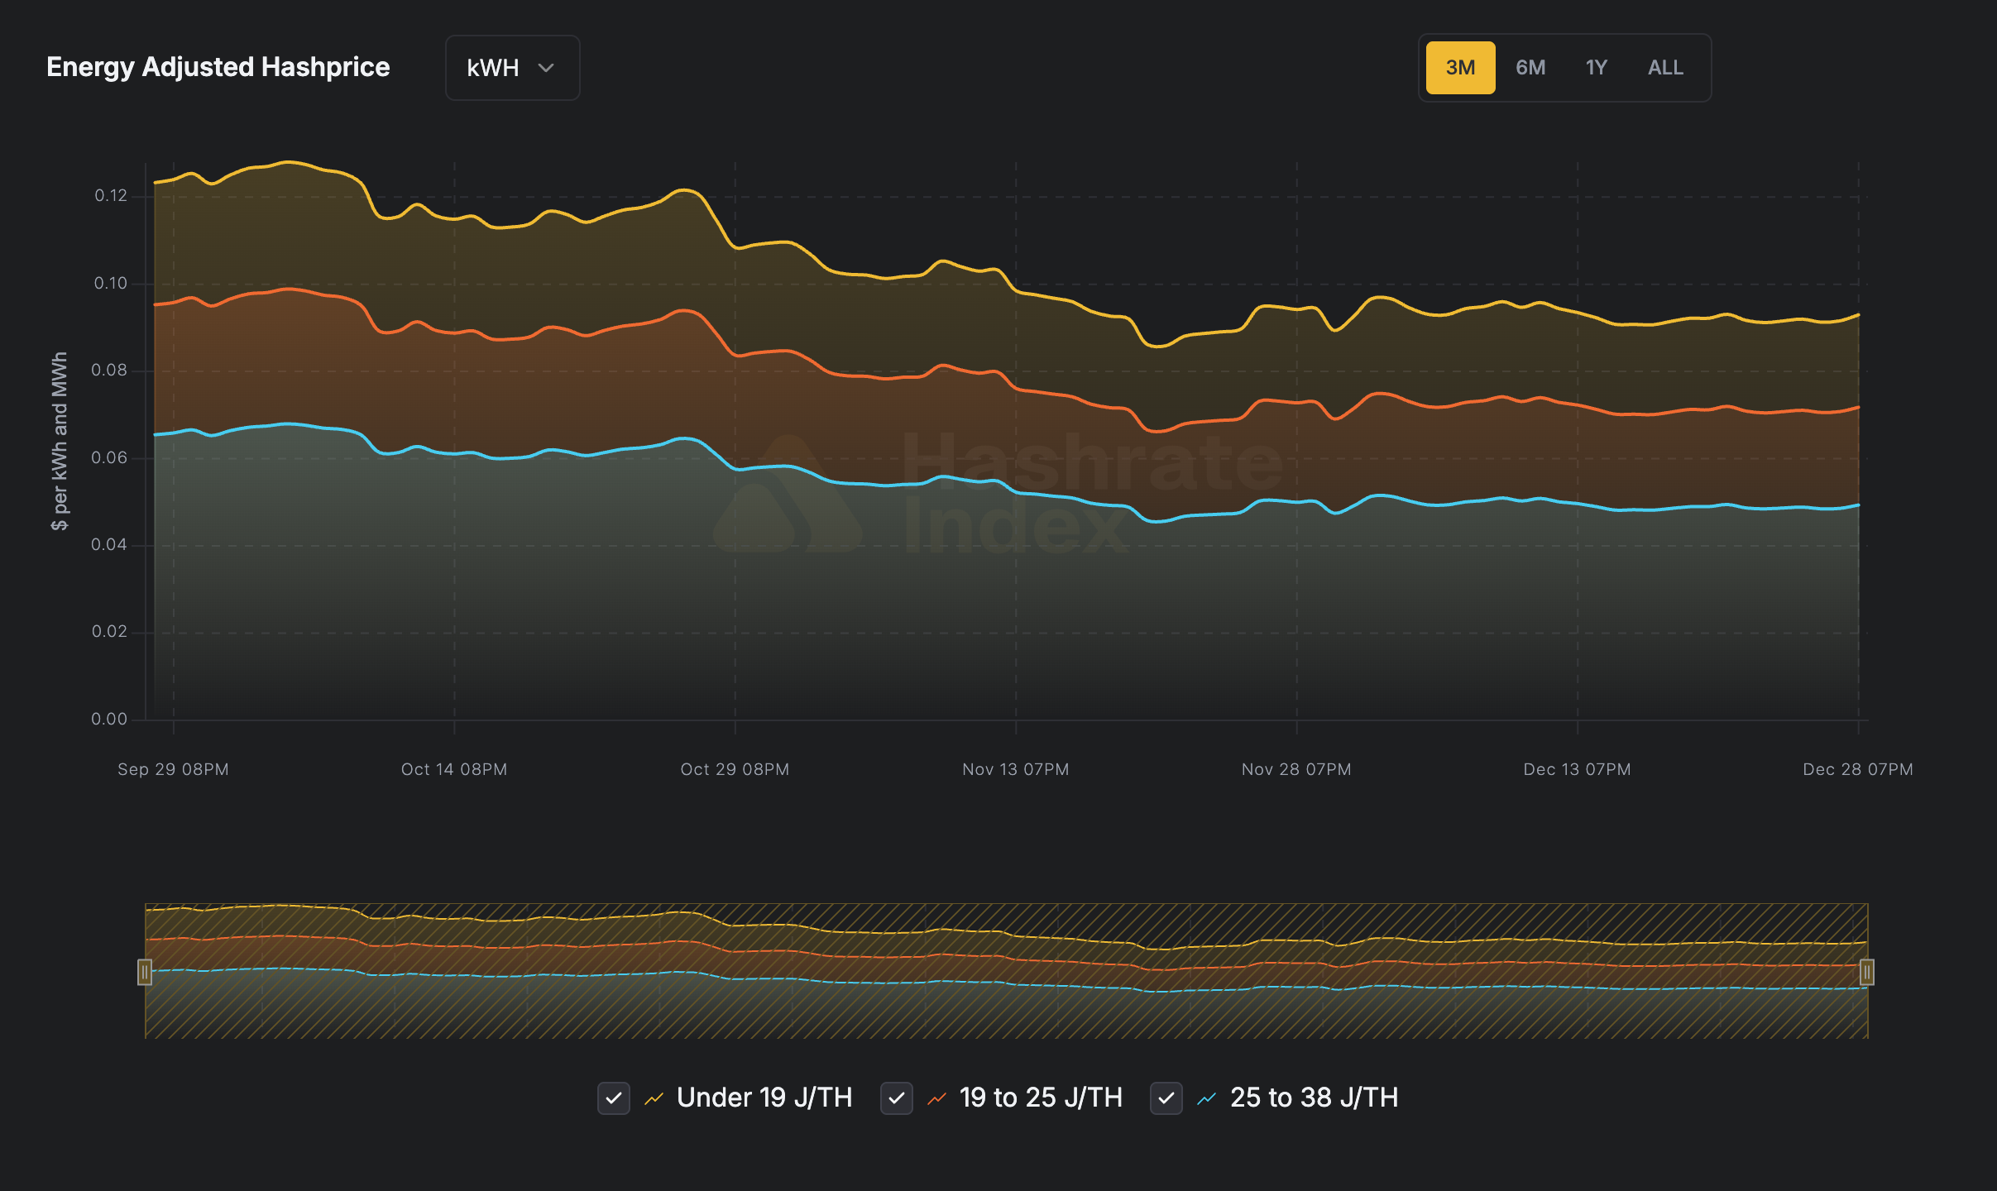The width and height of the screenshot is (1997, 1191).
Task: Click the left range slider handle
Action: (145, 972)
